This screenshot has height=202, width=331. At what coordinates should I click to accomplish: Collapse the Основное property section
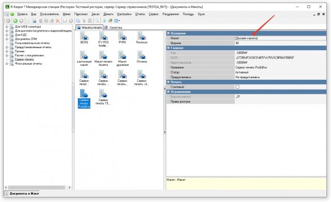click(168, 33)
